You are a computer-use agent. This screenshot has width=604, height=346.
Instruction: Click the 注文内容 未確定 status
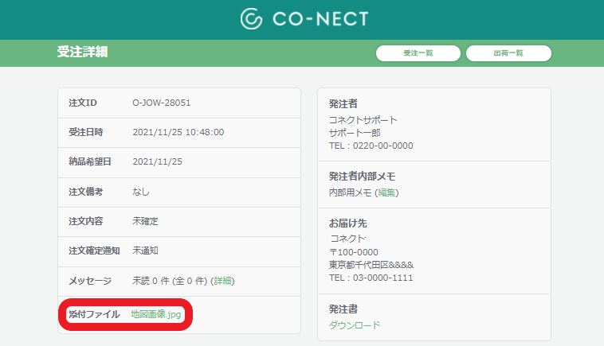tap(145, 221)
